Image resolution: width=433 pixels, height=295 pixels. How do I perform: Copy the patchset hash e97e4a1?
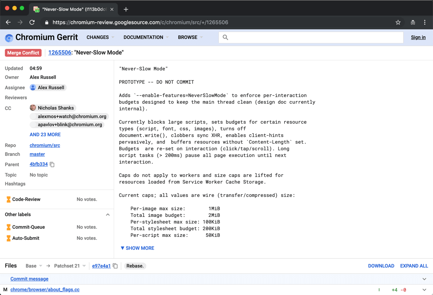point(115,266)
